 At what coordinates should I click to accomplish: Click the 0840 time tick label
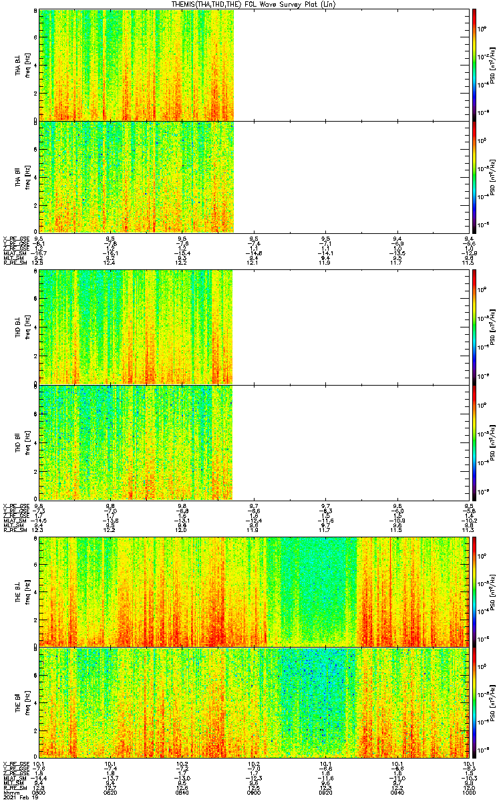[182, 793]
